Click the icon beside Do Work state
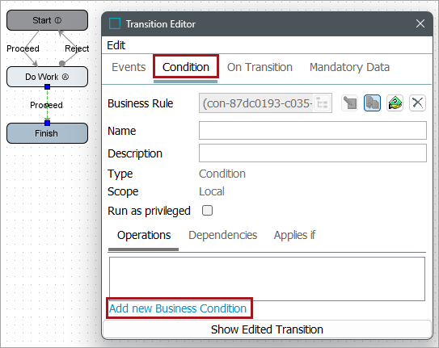439x348 pixels. point(65,77)
